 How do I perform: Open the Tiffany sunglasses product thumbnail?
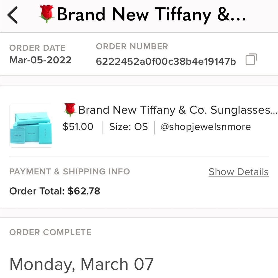click(x=31, y=126)
